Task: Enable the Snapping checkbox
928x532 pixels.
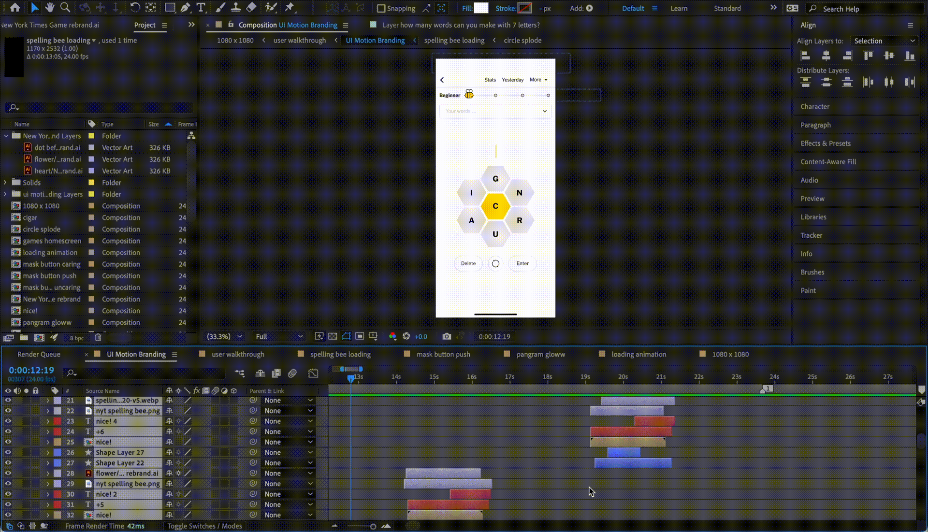Action: pyautogui.click(x=381, y=8)
